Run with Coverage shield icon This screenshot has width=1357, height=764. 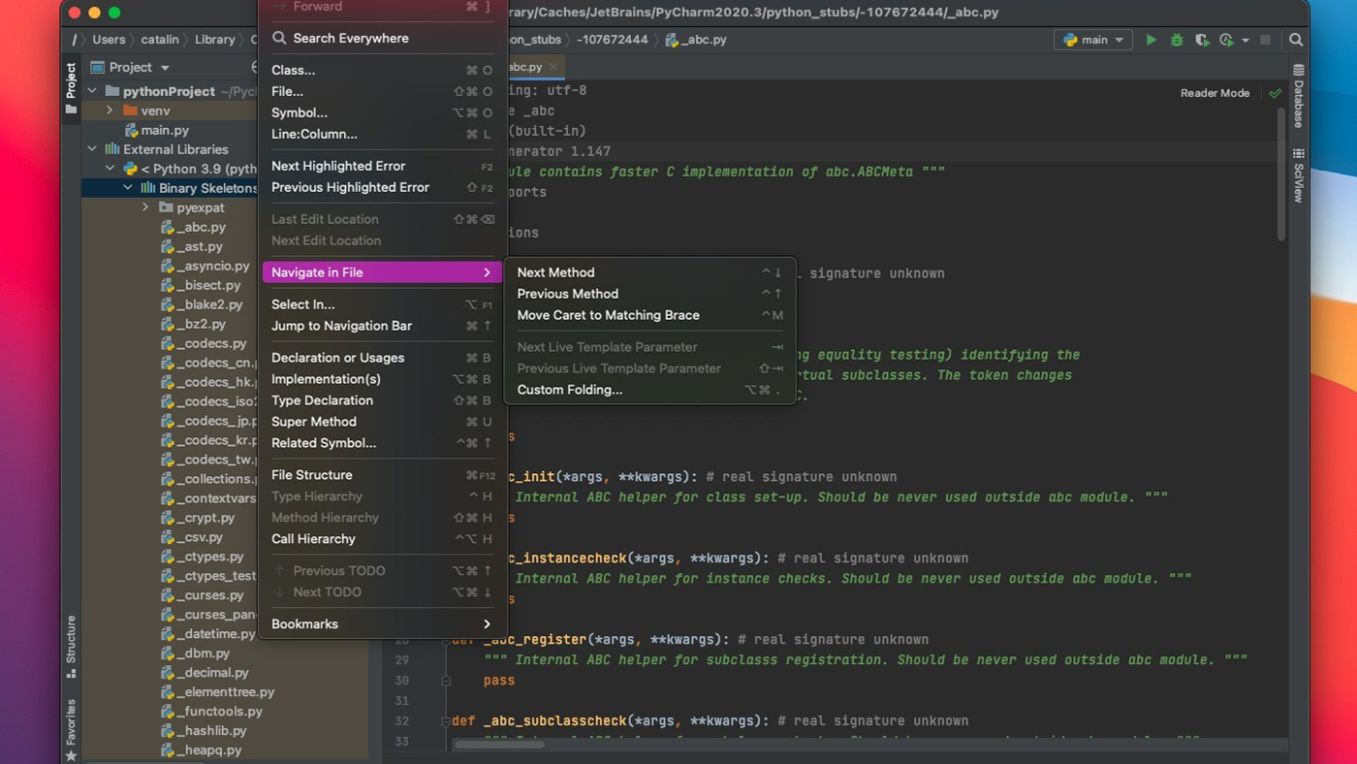[1202, 40]
